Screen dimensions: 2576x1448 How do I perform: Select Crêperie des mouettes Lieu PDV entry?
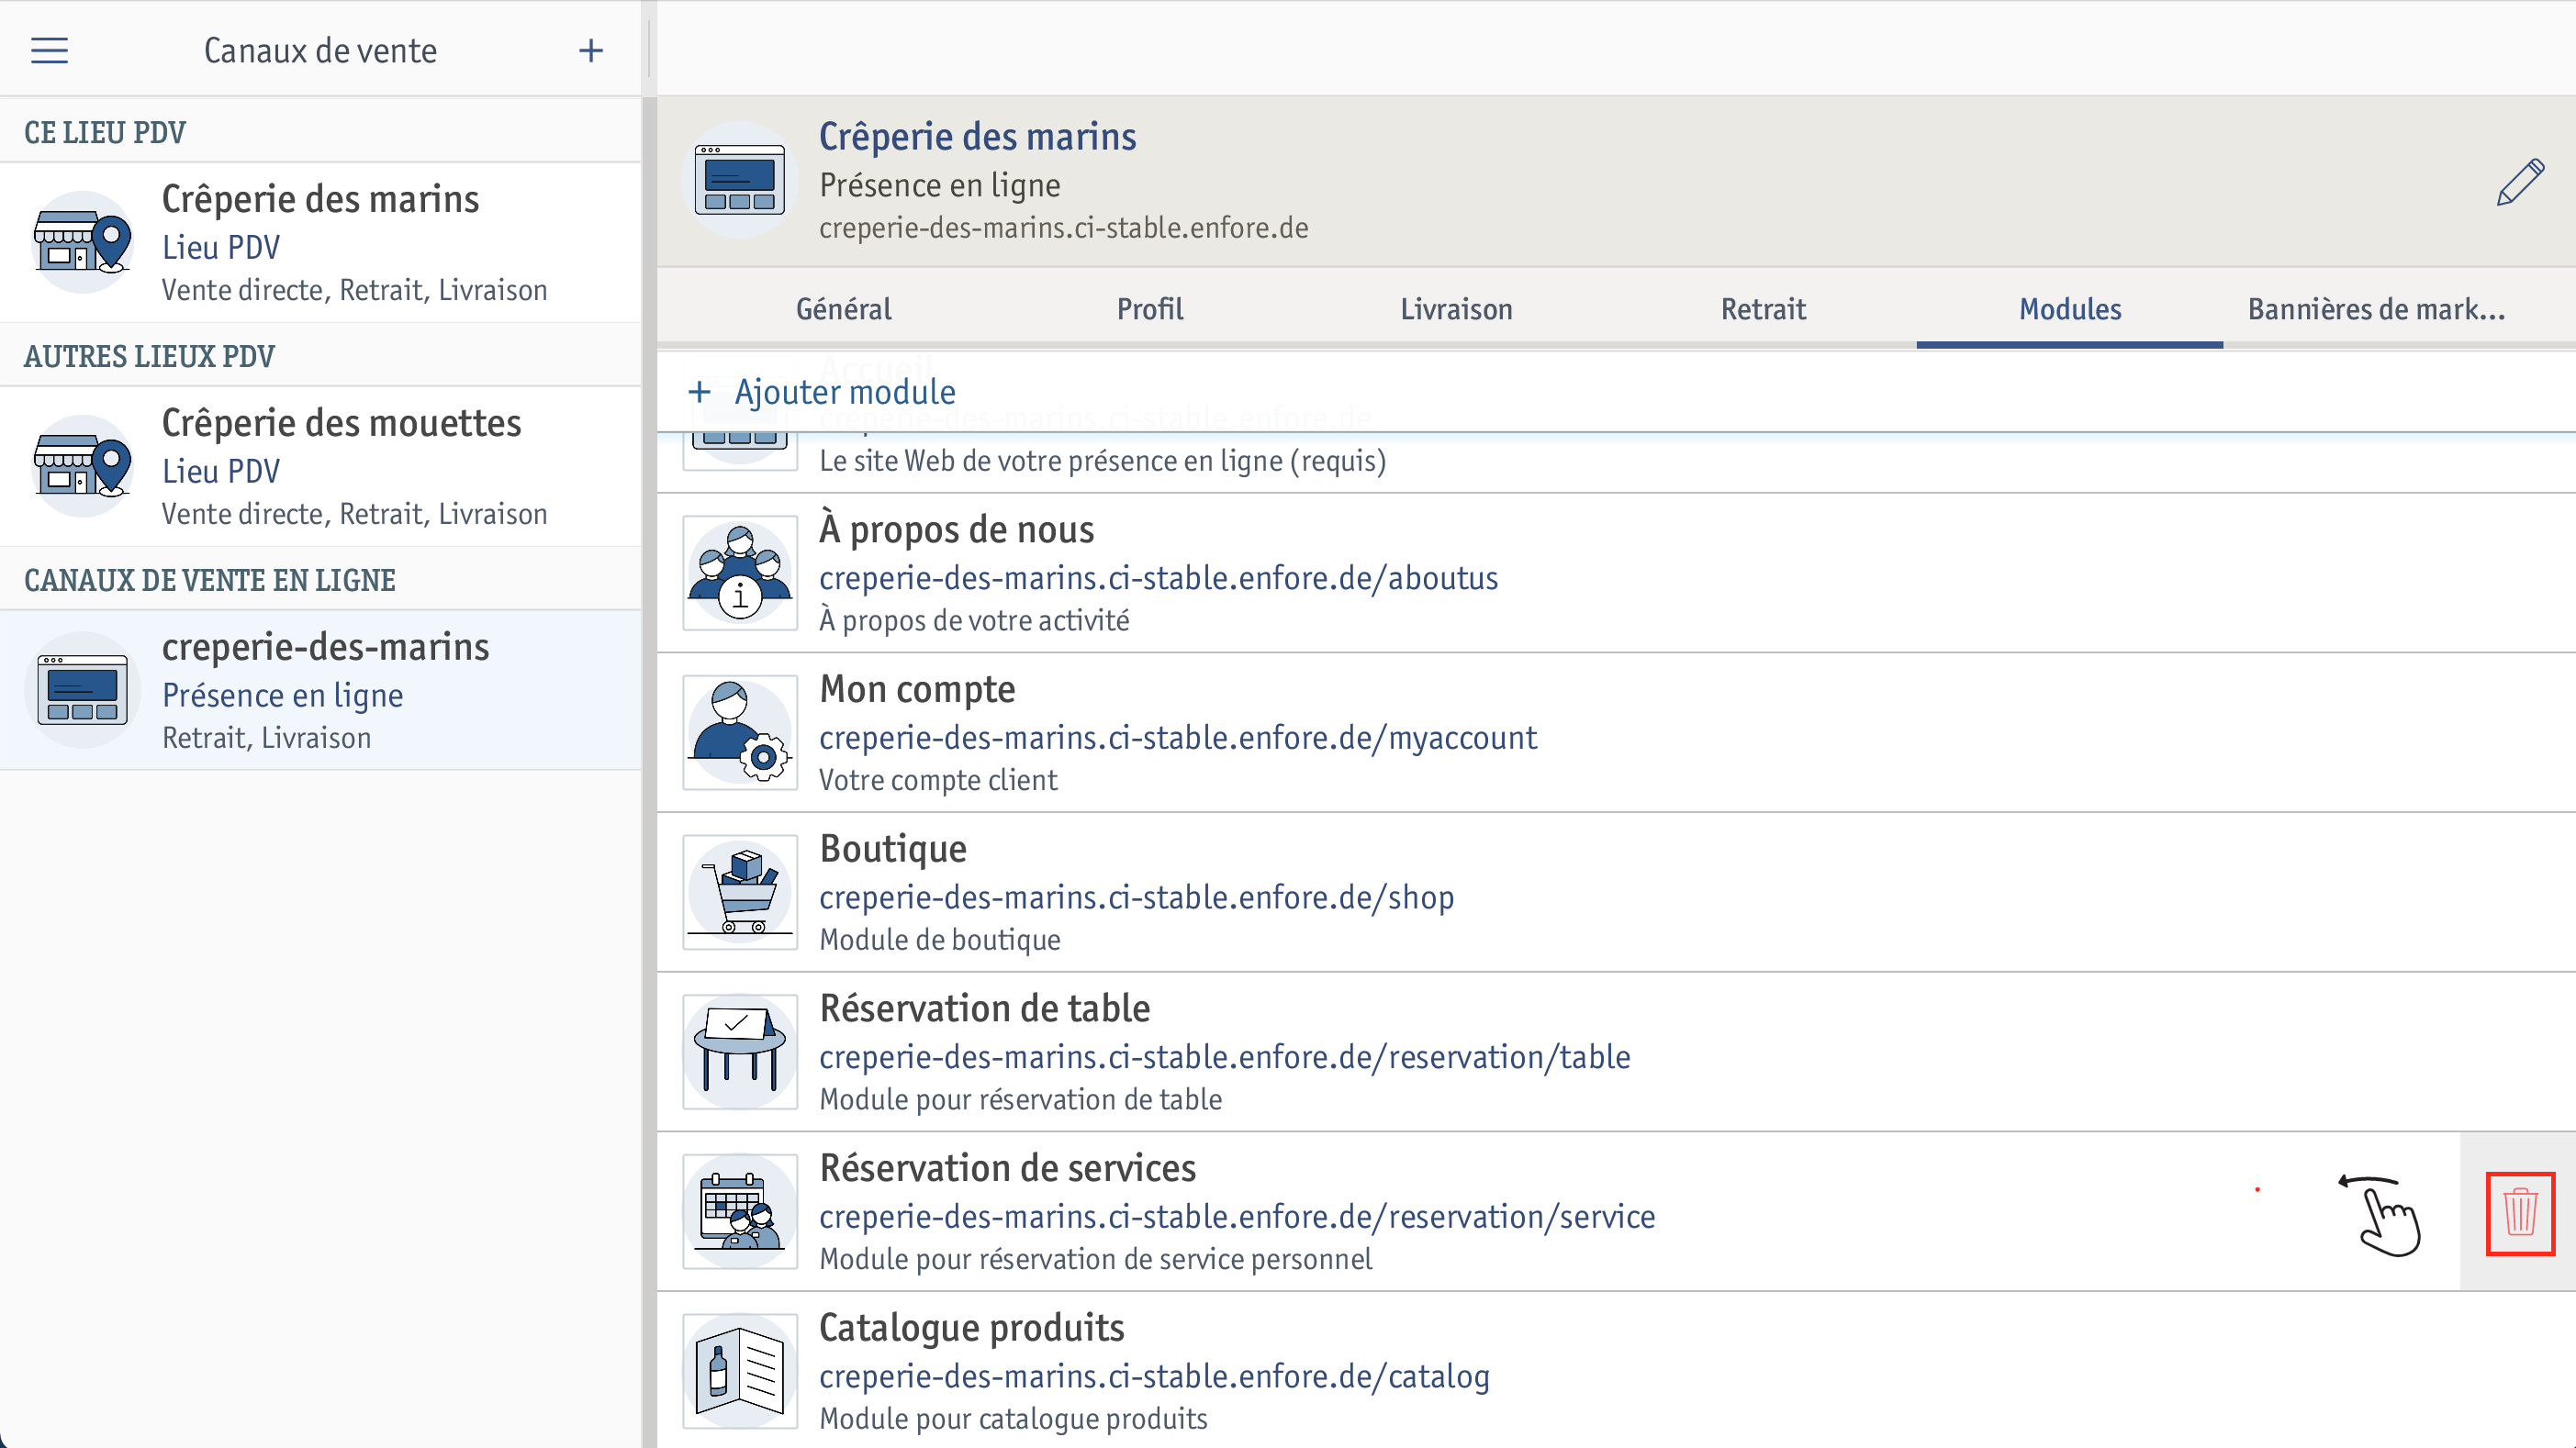click(x=320, y=465)
